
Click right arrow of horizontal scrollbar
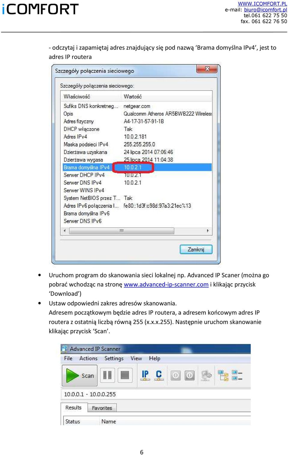pos(208,231)
